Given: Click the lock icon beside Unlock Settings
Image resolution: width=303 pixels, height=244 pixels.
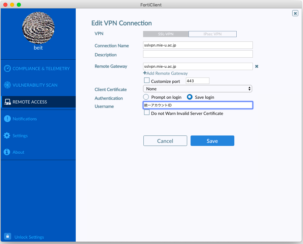Looking at the screenshot, I should 7,237.
